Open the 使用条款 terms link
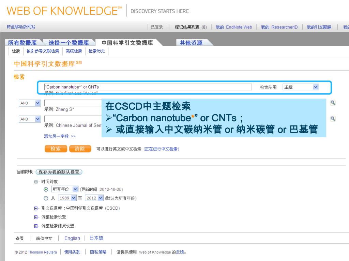This screenshot has width=349, height=261. pos(72,252)
